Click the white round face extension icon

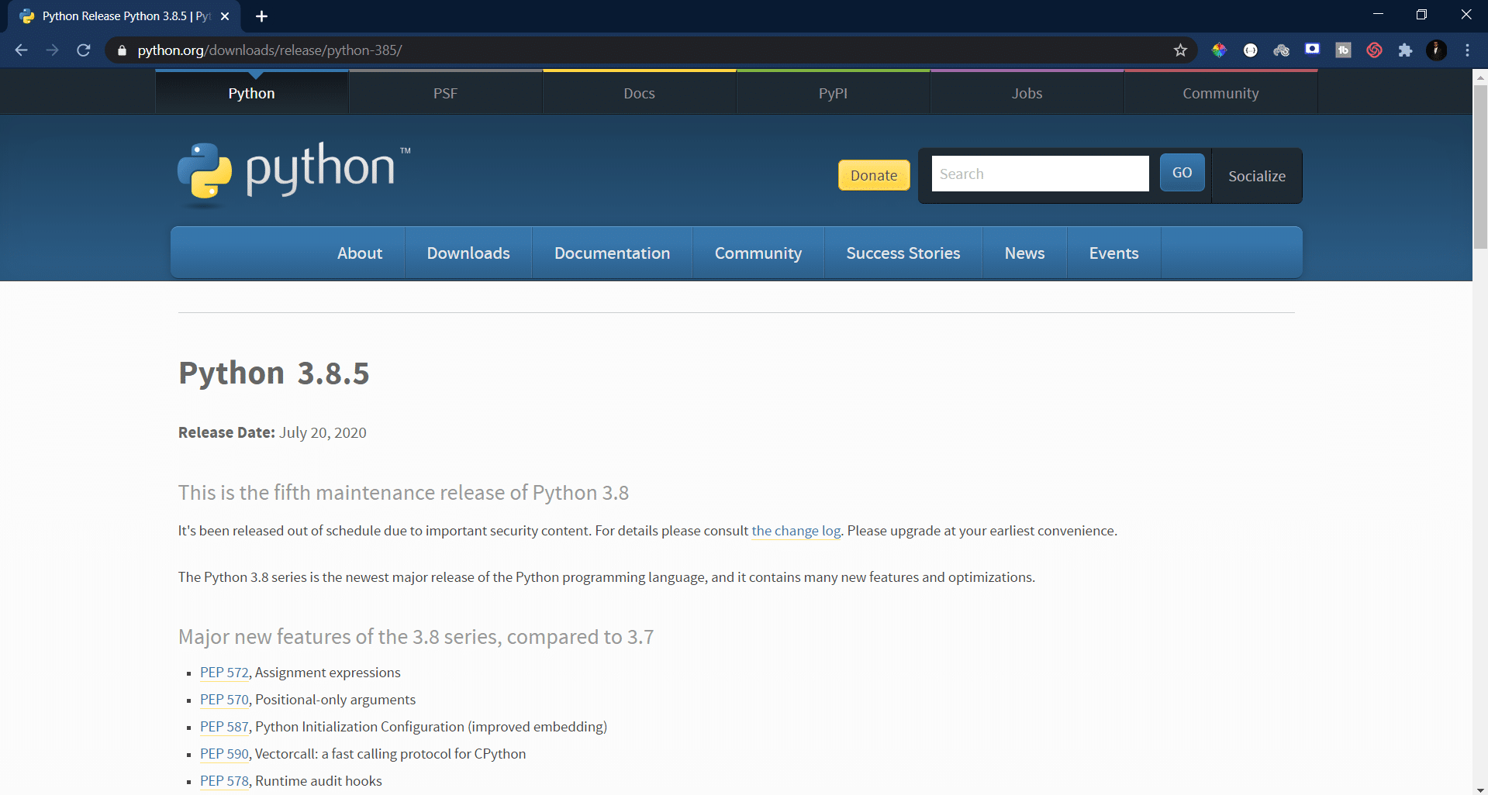pos(1250,50)
